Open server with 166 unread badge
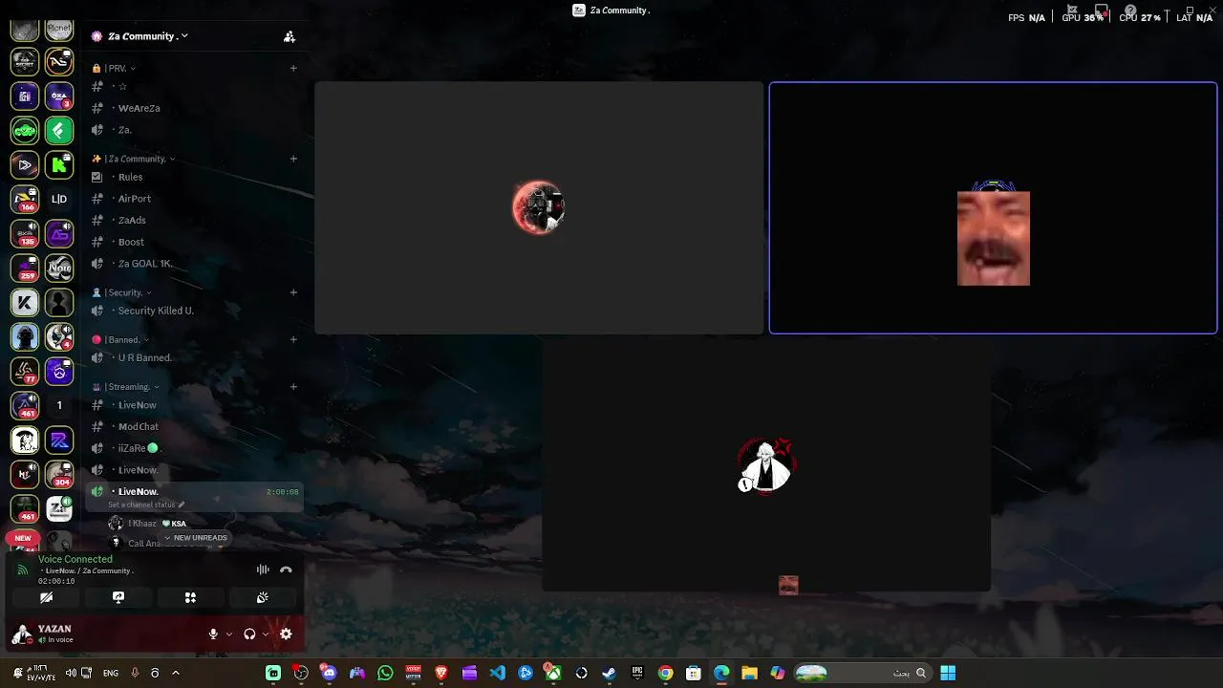The image size is (1223, 688). point(25,199)
